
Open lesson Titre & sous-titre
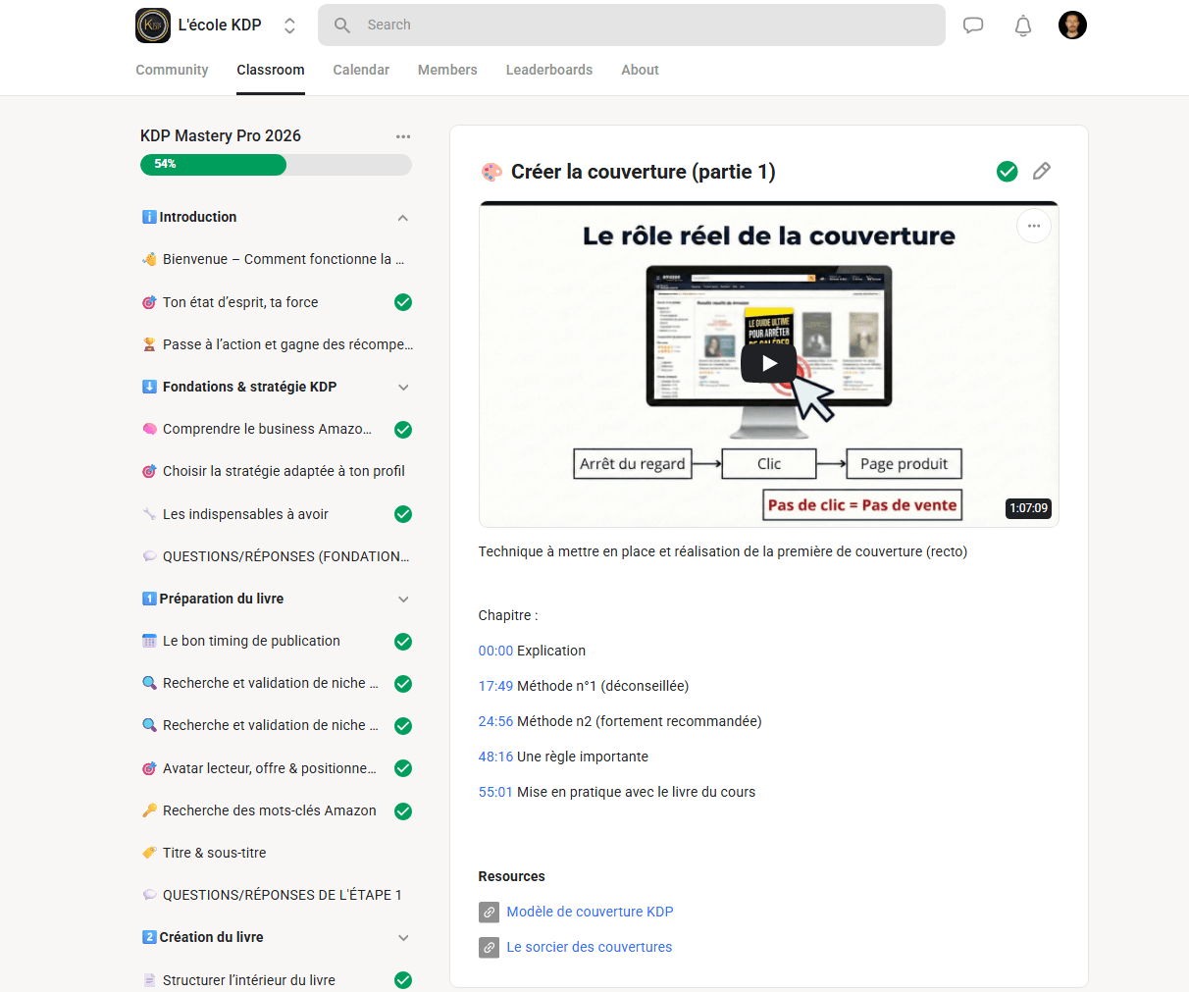tap(214, 853)
